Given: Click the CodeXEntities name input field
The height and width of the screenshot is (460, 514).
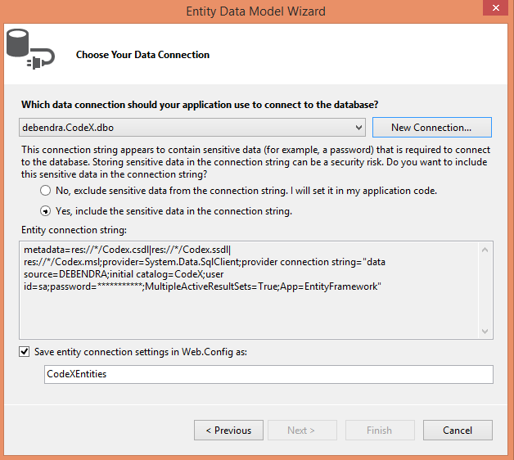Looking at the screenshot, I should pos(268,374).
